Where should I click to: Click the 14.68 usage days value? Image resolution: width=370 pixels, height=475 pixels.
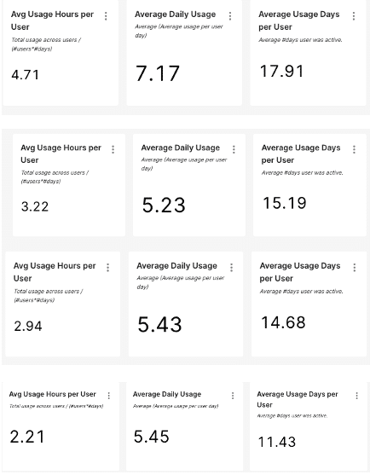pos(283,322)
